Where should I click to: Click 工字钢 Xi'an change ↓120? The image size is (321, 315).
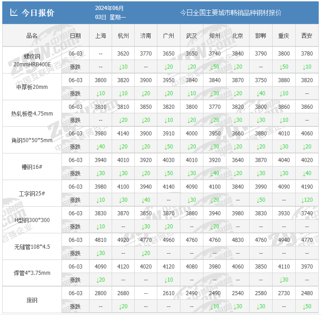click(307, 200)
